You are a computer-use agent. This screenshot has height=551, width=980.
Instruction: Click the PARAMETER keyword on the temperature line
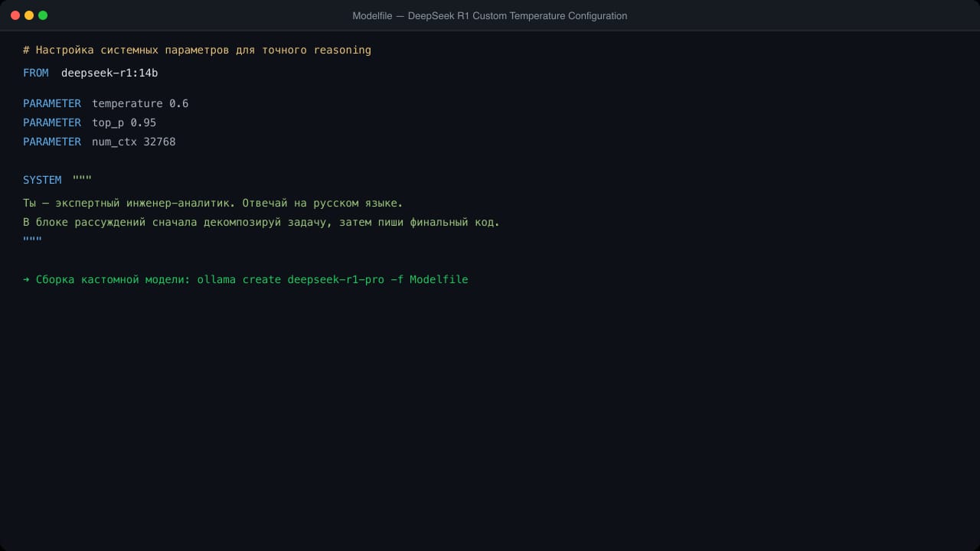pyautogui.click(x=52, y=103)
